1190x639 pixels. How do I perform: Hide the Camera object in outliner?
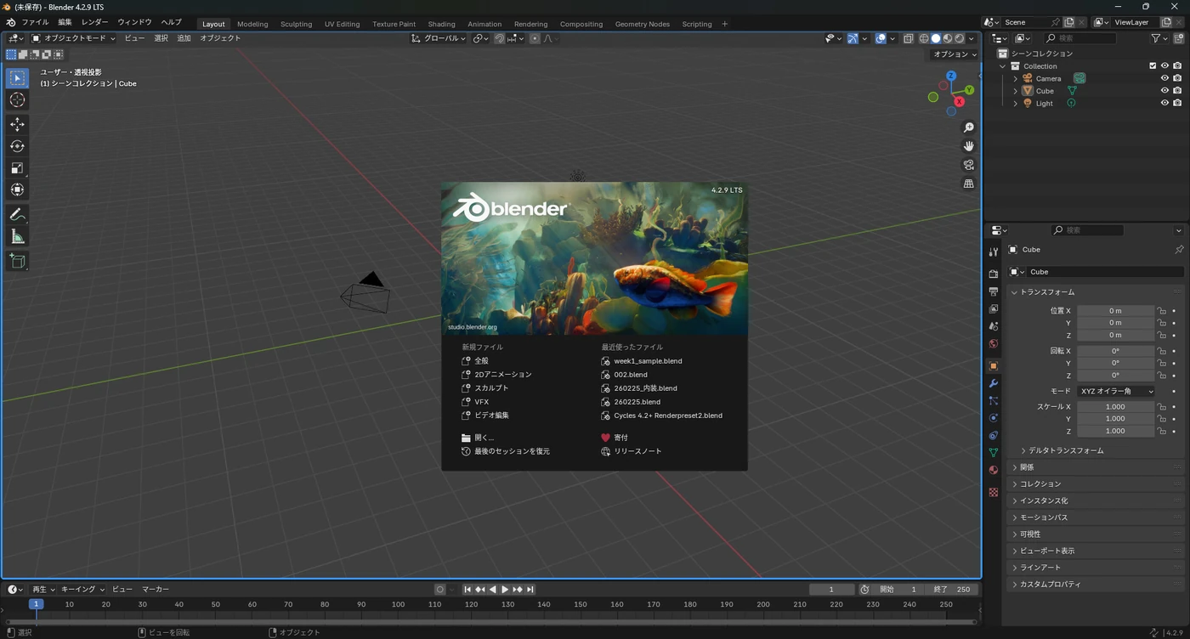1164,78
